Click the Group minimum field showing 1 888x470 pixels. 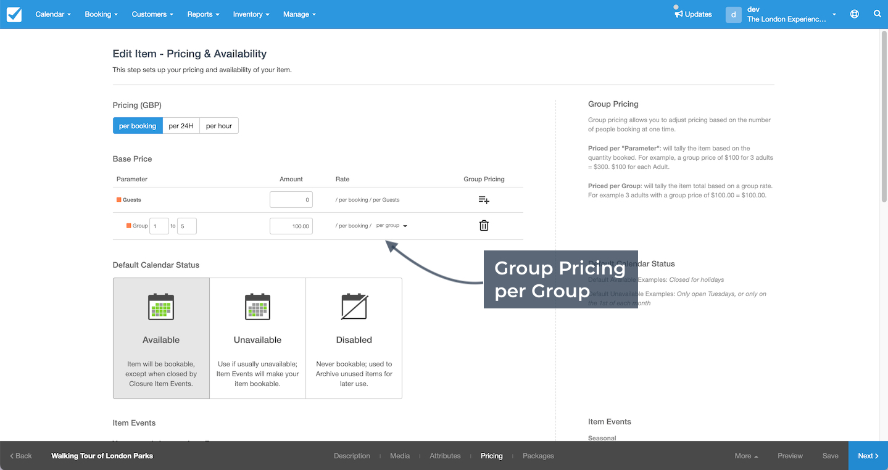tap(159, 226)
